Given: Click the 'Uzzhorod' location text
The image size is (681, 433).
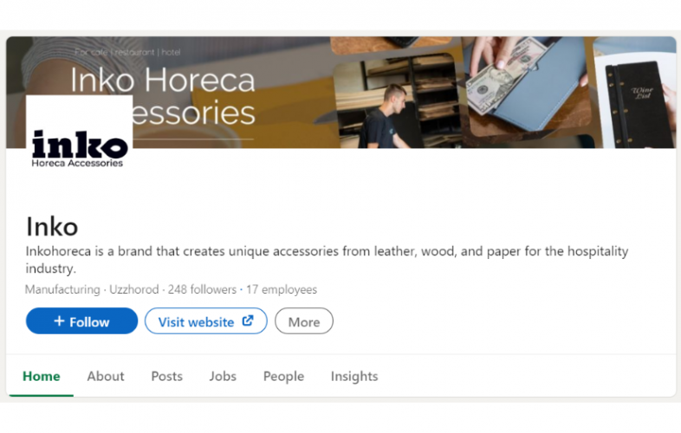Looking at the screenshot, I should point(133,289).
